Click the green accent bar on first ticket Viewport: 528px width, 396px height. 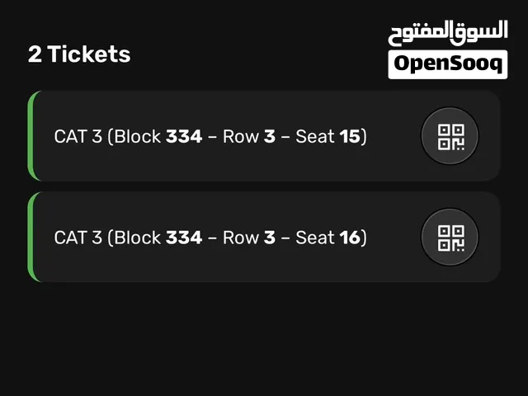[x=32, y=136]
